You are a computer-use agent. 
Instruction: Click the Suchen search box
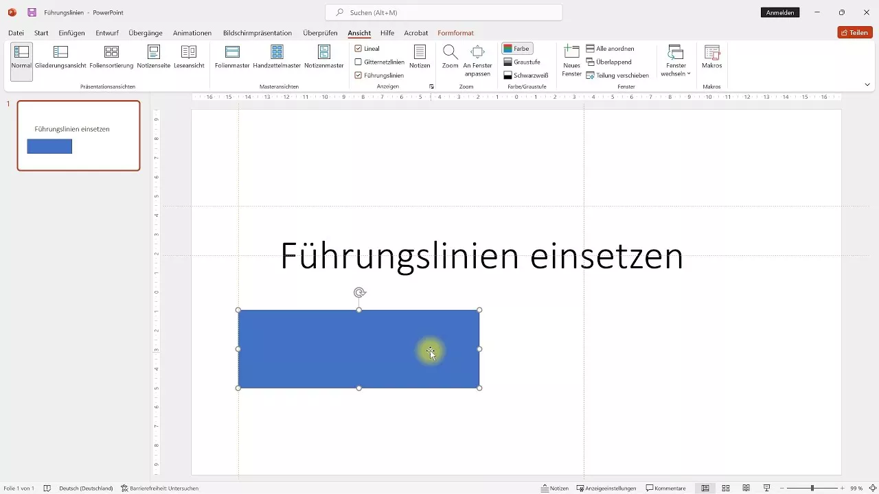tap(444, 12)
